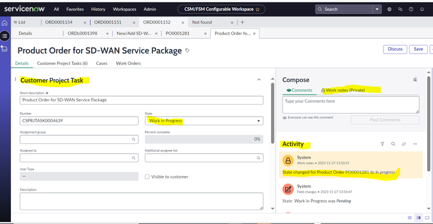Open Compose settings icon
Viewport: 433px width, 224px height.
click(415, 80)
